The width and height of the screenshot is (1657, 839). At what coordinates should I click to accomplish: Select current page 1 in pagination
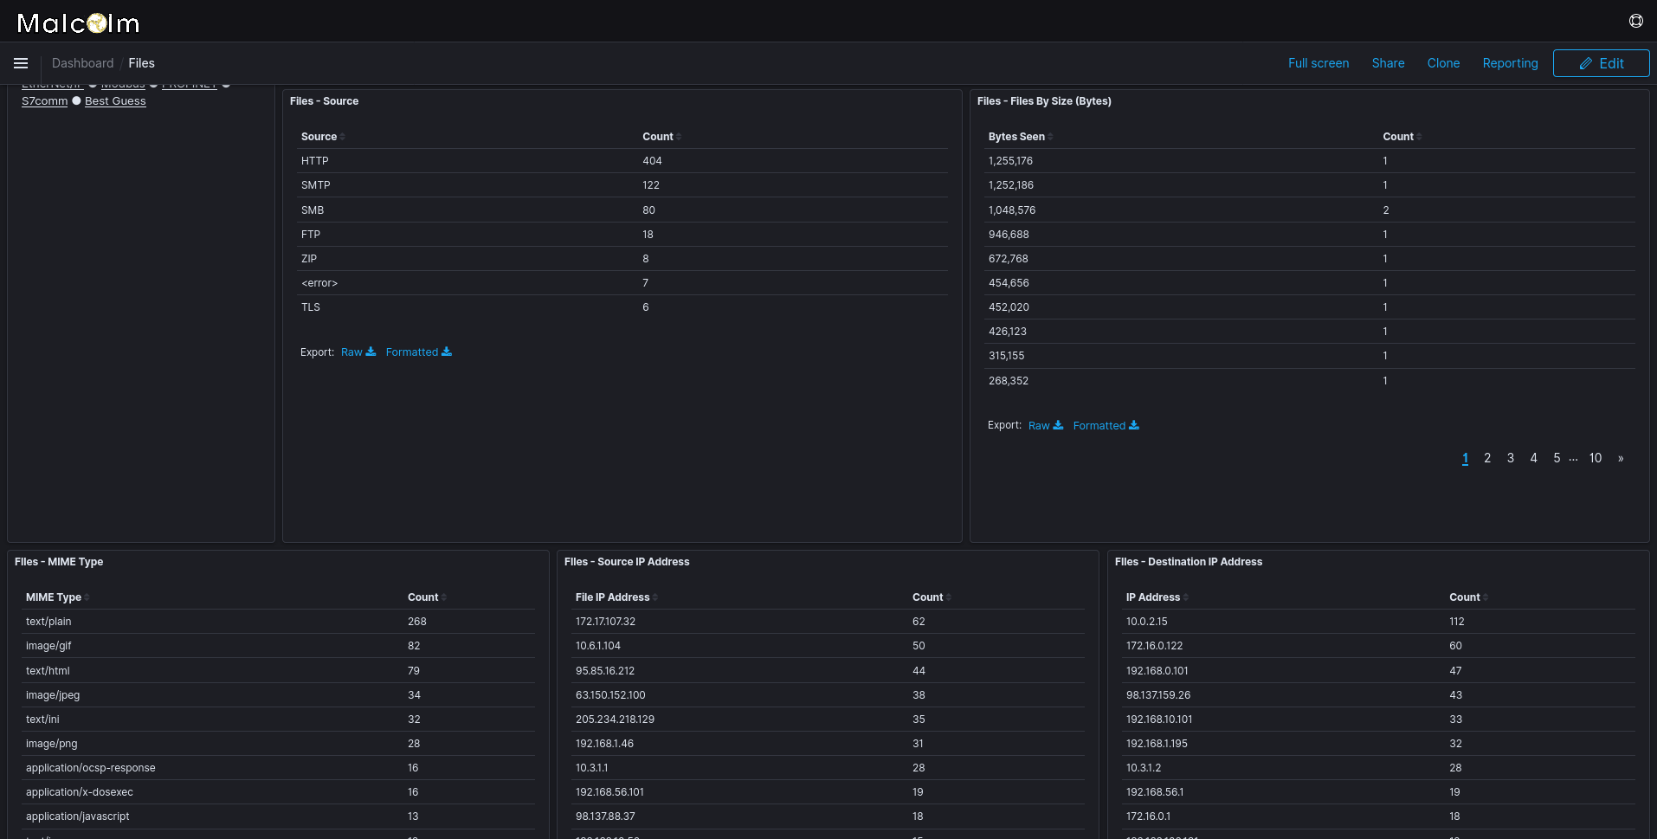point(1465,458)
